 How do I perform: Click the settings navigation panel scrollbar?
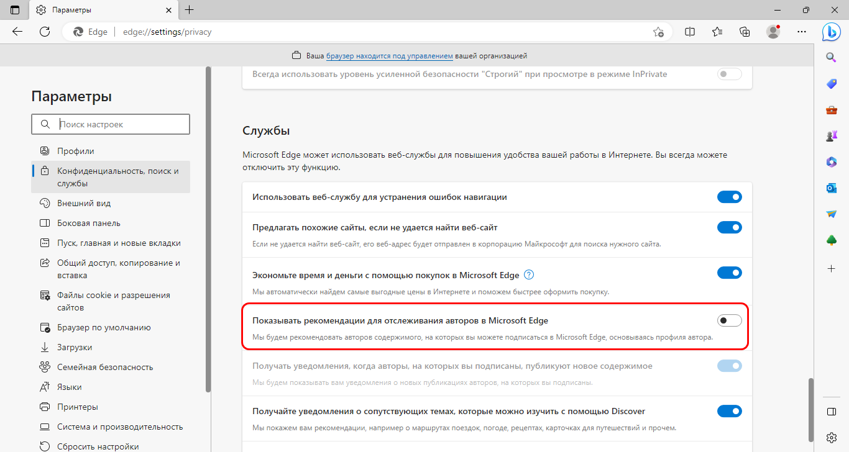[208, 228]
